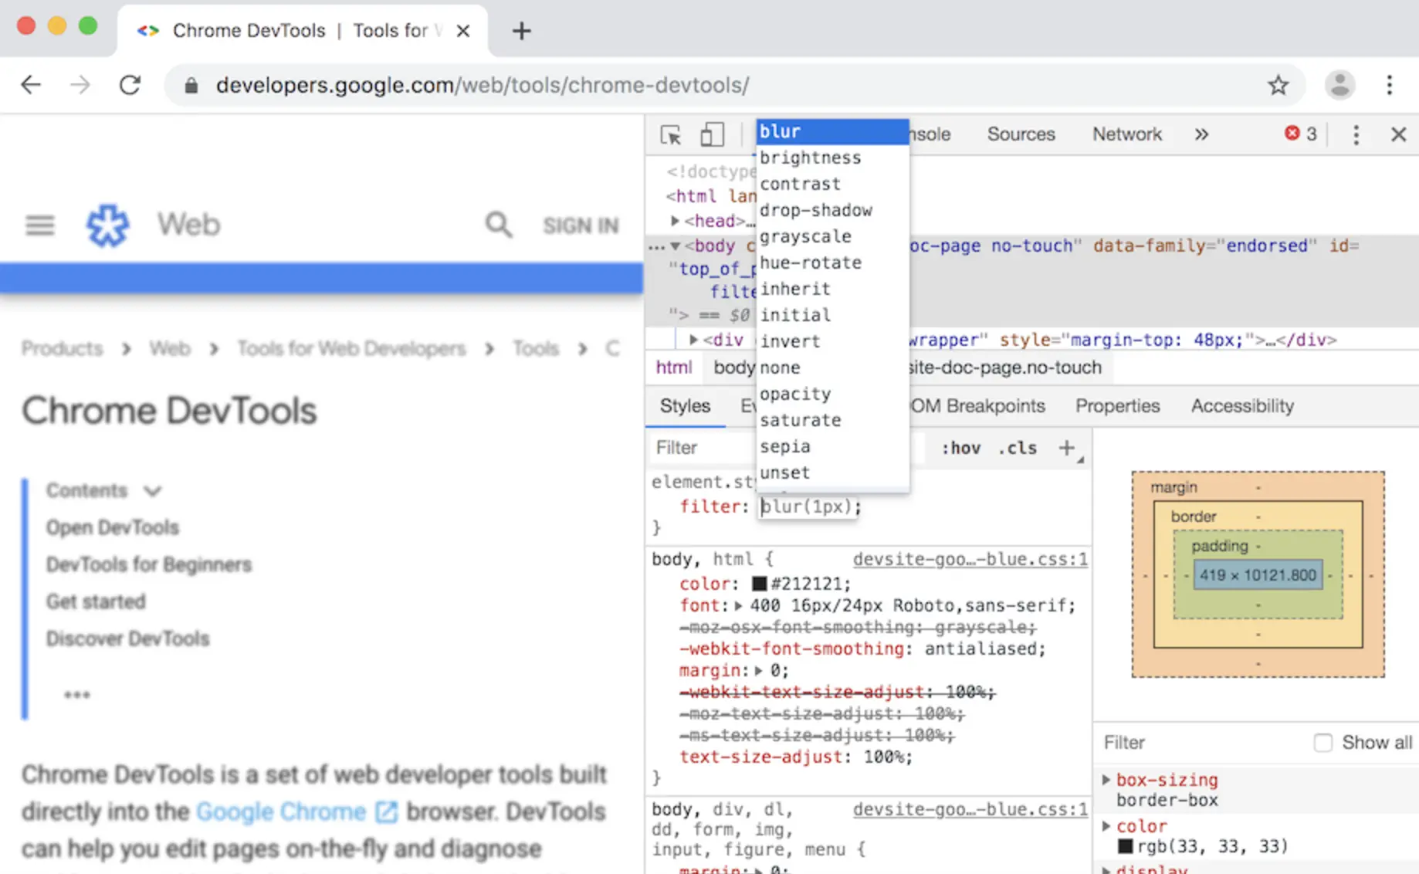1419x874 pixels.
Task: Open a new browser tab
Action: pyautogui.click(x=522, y=31)
